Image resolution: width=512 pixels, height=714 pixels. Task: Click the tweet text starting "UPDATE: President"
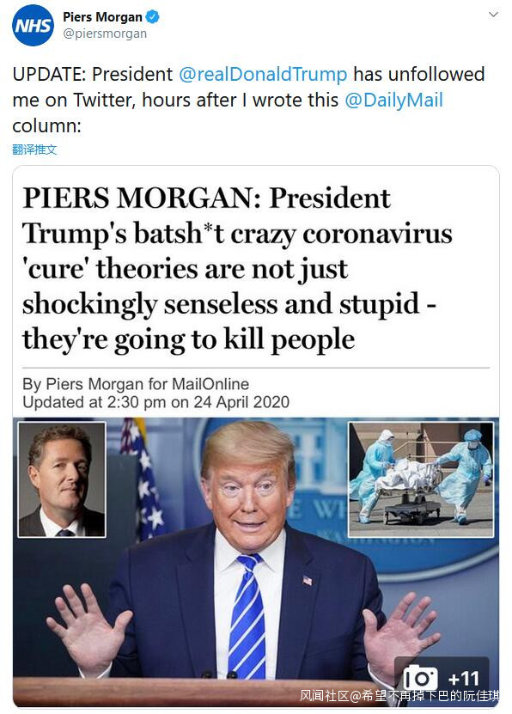[248, 100]
